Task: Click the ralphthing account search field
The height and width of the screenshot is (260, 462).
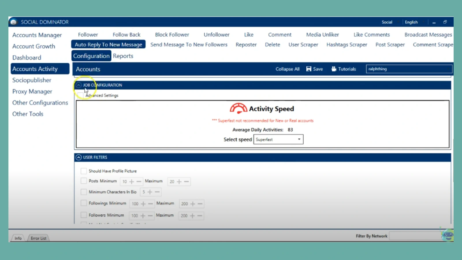Action: (x=409, y=69)
